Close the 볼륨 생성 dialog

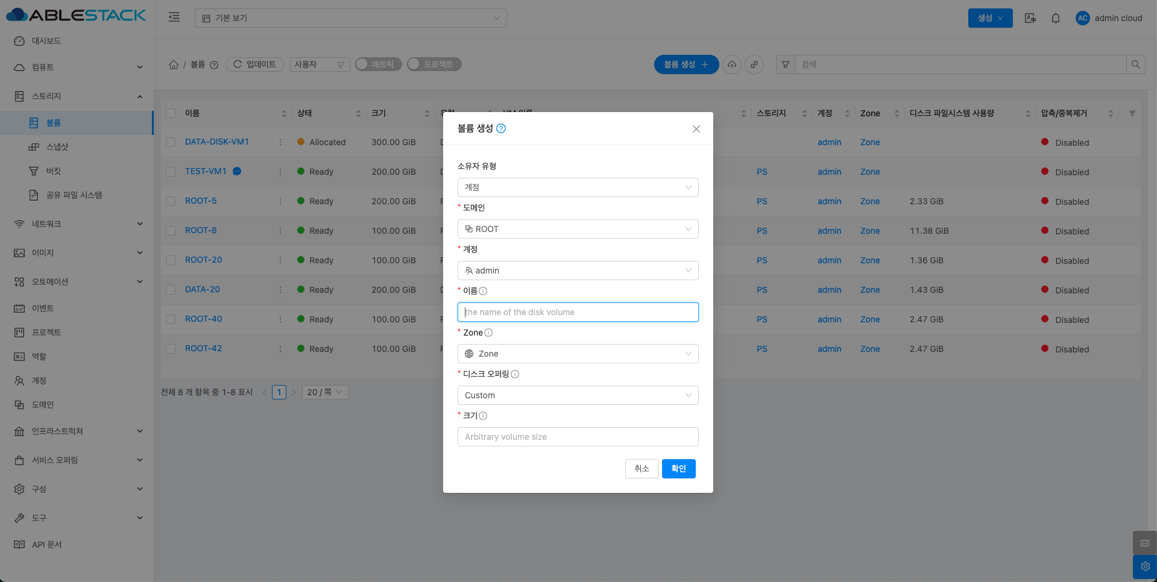696,129
